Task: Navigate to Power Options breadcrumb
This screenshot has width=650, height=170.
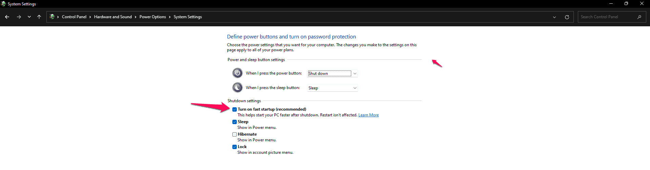Action: [153, 17]
